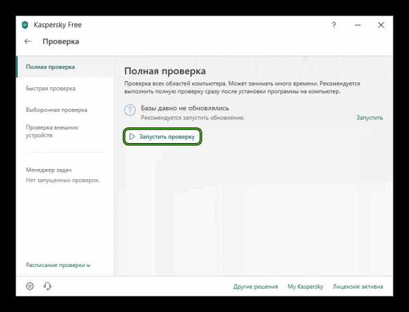Click Рекомендуется запустить обновление text
This screenshot has height=312, width=409.
(192, 118)
